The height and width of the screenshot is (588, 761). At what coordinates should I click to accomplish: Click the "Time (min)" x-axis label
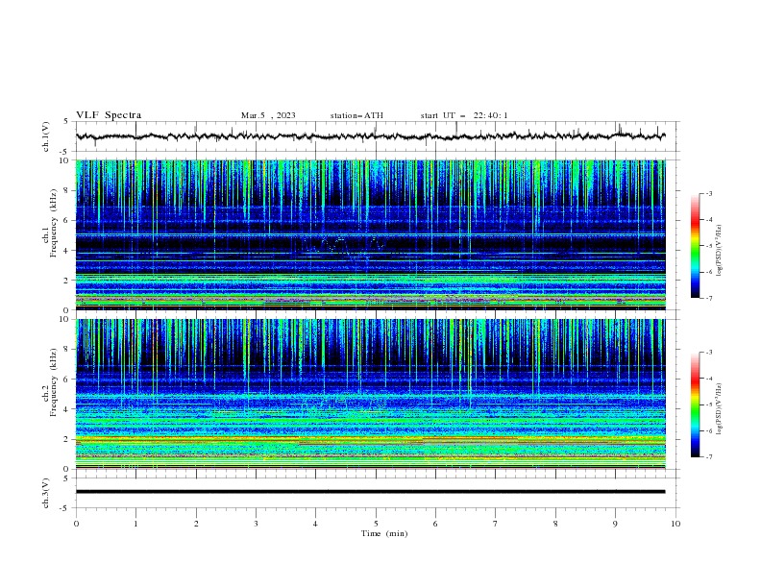384,533
